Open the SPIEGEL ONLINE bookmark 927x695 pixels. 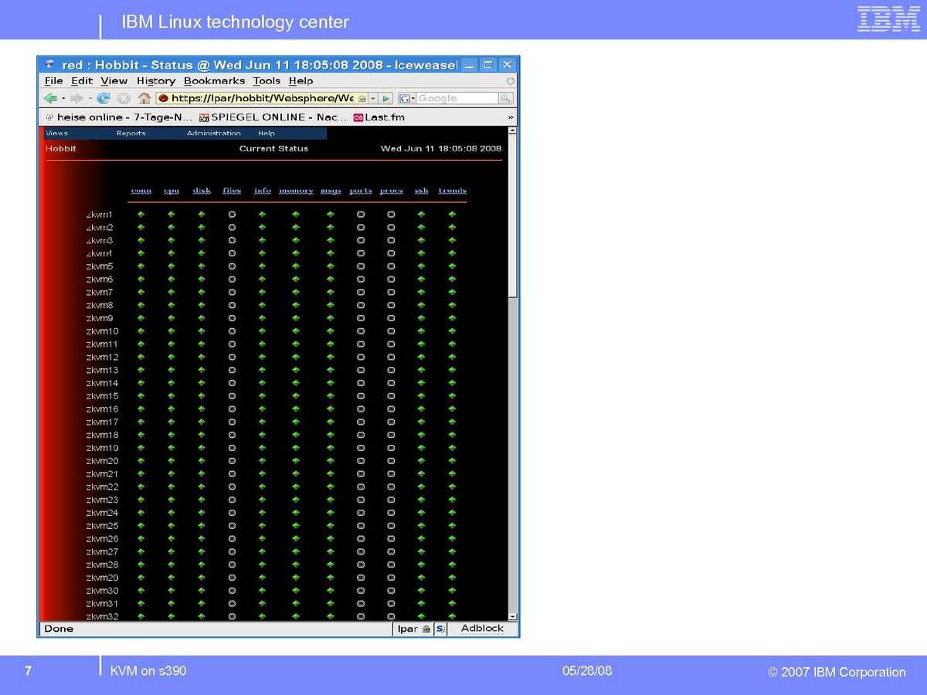coord(273,117)
